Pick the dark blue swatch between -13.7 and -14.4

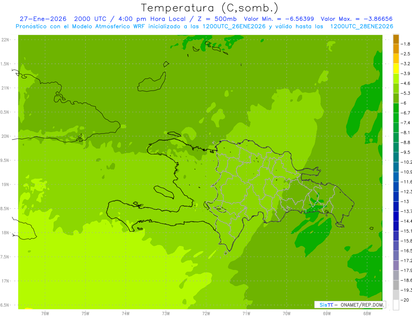point(396,216)
